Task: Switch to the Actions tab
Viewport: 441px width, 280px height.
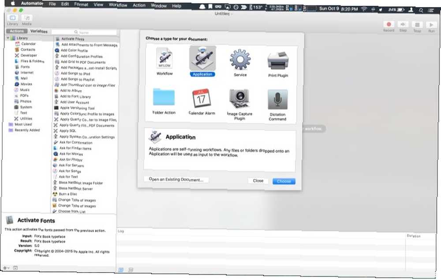Action: (17, 31)
